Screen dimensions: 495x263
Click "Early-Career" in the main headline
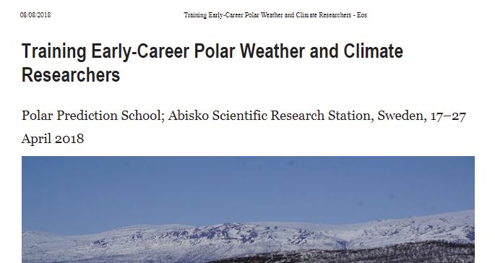point(140,51)
